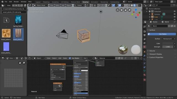
Task: Select rendered viewport shading mode
Action: click(137, 5)
